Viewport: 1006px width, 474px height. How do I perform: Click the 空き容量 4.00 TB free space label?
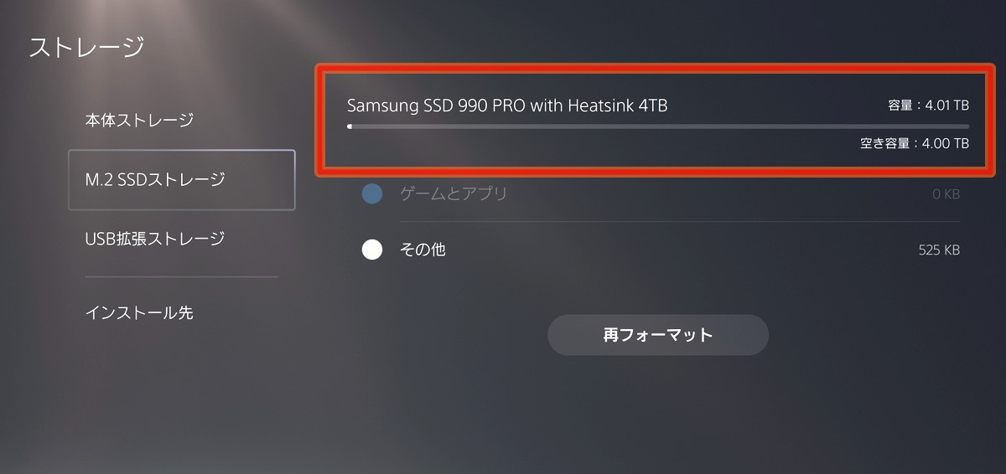(x=915, y=143)
